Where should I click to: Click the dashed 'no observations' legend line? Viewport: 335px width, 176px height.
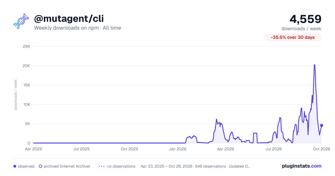coord(102,166)
